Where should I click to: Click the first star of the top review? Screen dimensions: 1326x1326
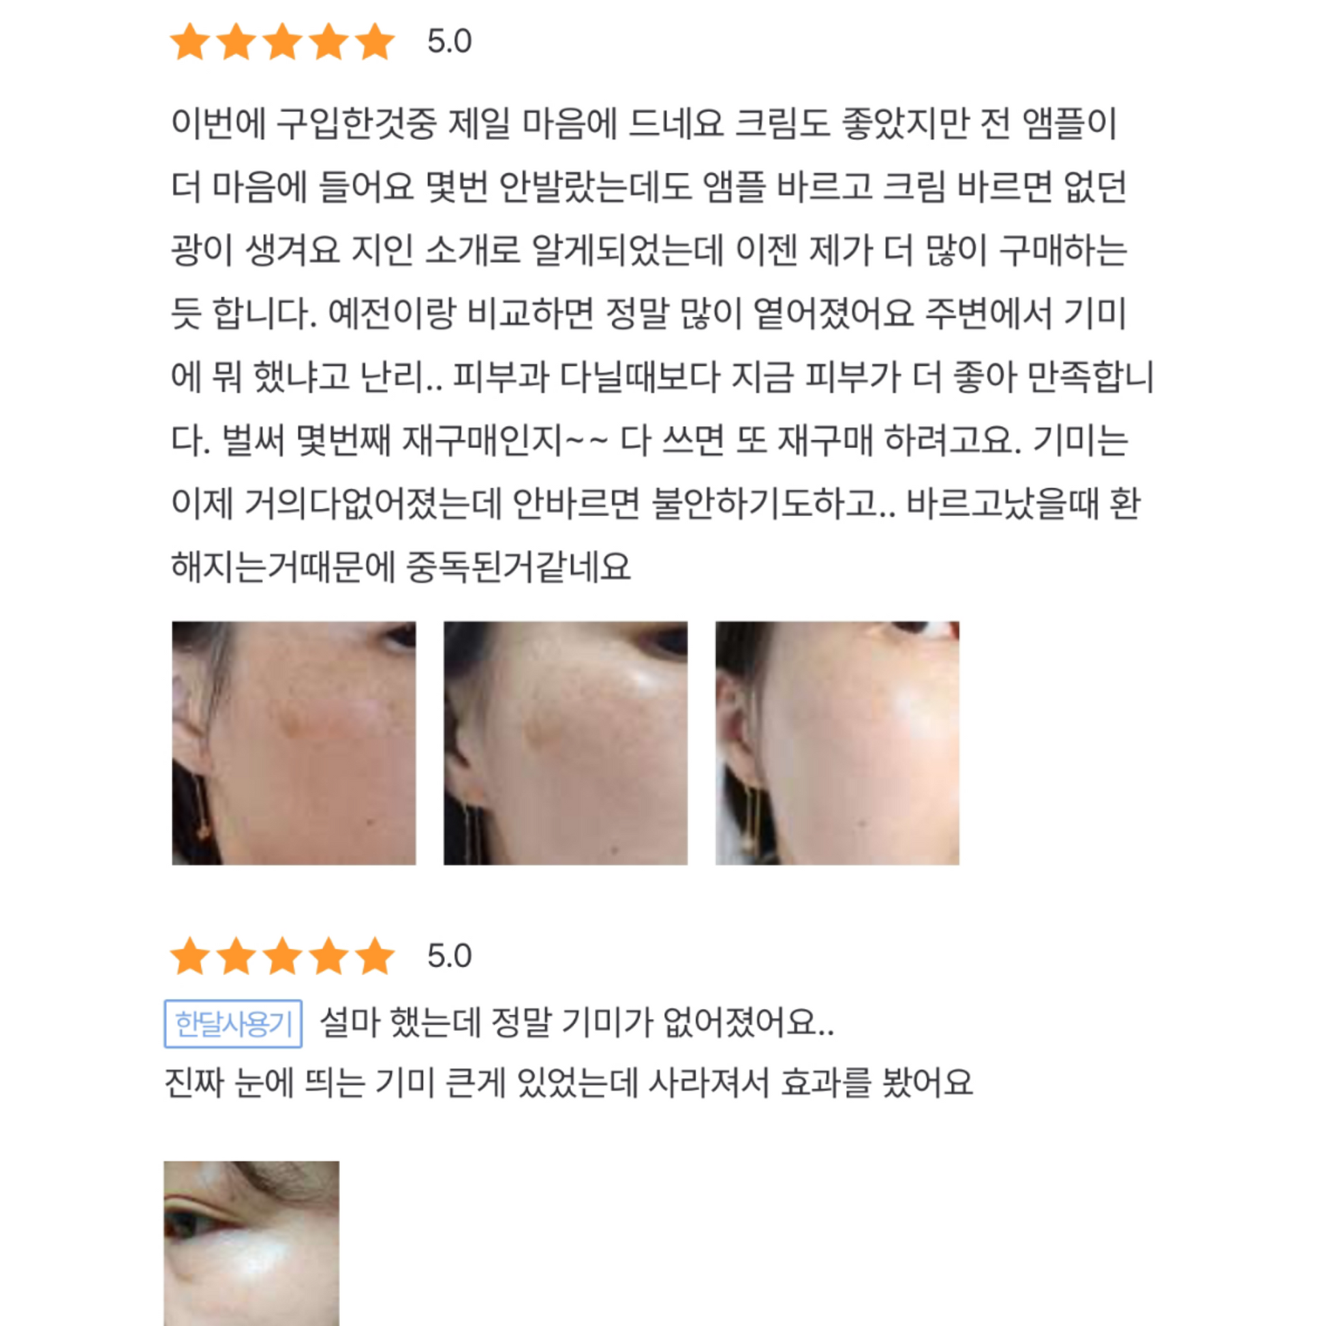[x=190, y=41]
